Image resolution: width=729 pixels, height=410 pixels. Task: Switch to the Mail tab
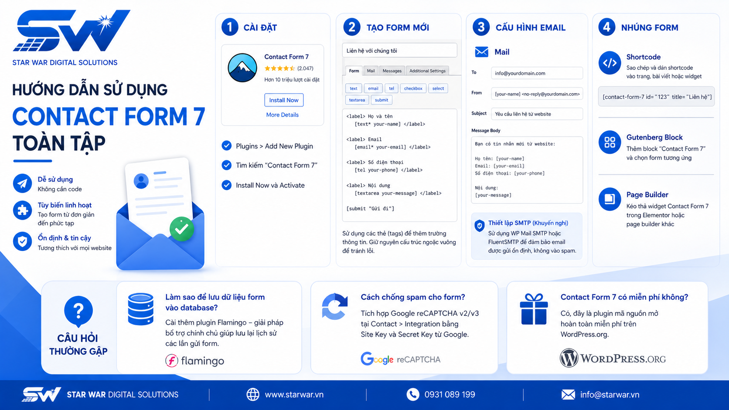(x=371, y=71)
